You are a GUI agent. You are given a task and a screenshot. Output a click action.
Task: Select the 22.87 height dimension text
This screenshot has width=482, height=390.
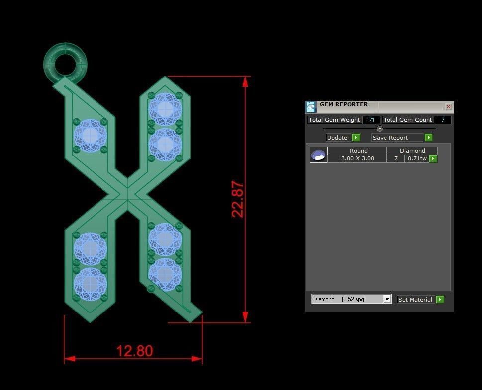[x=238, y=199]
